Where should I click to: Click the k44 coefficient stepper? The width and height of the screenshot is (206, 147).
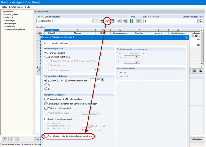point(136,57)
